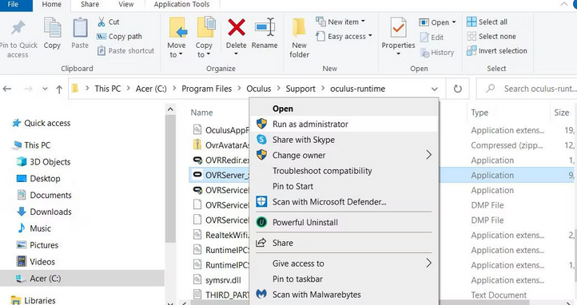
Task: Create a New folder
Action: click(299, 38)
